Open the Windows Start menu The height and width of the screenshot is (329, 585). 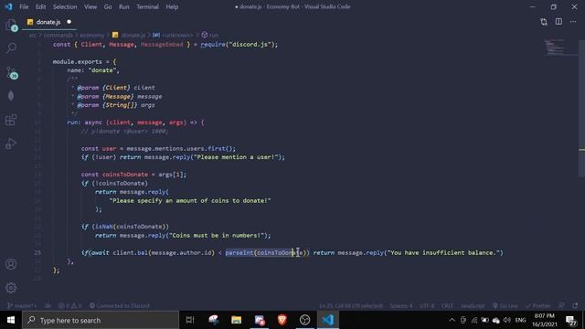[11, 320]
